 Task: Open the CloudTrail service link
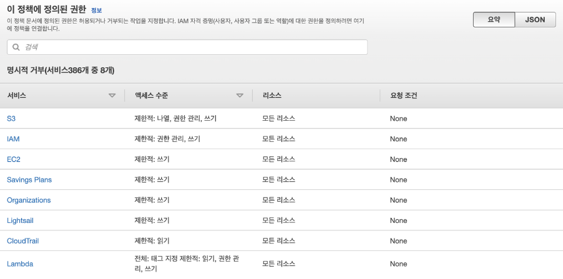(x=22, y=241)
